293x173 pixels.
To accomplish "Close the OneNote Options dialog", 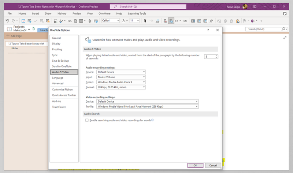I will pyautogui.click(x=218, y=30).
